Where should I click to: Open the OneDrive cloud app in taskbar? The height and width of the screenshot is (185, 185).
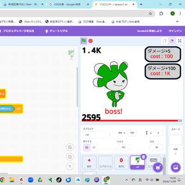pos(78,180)
